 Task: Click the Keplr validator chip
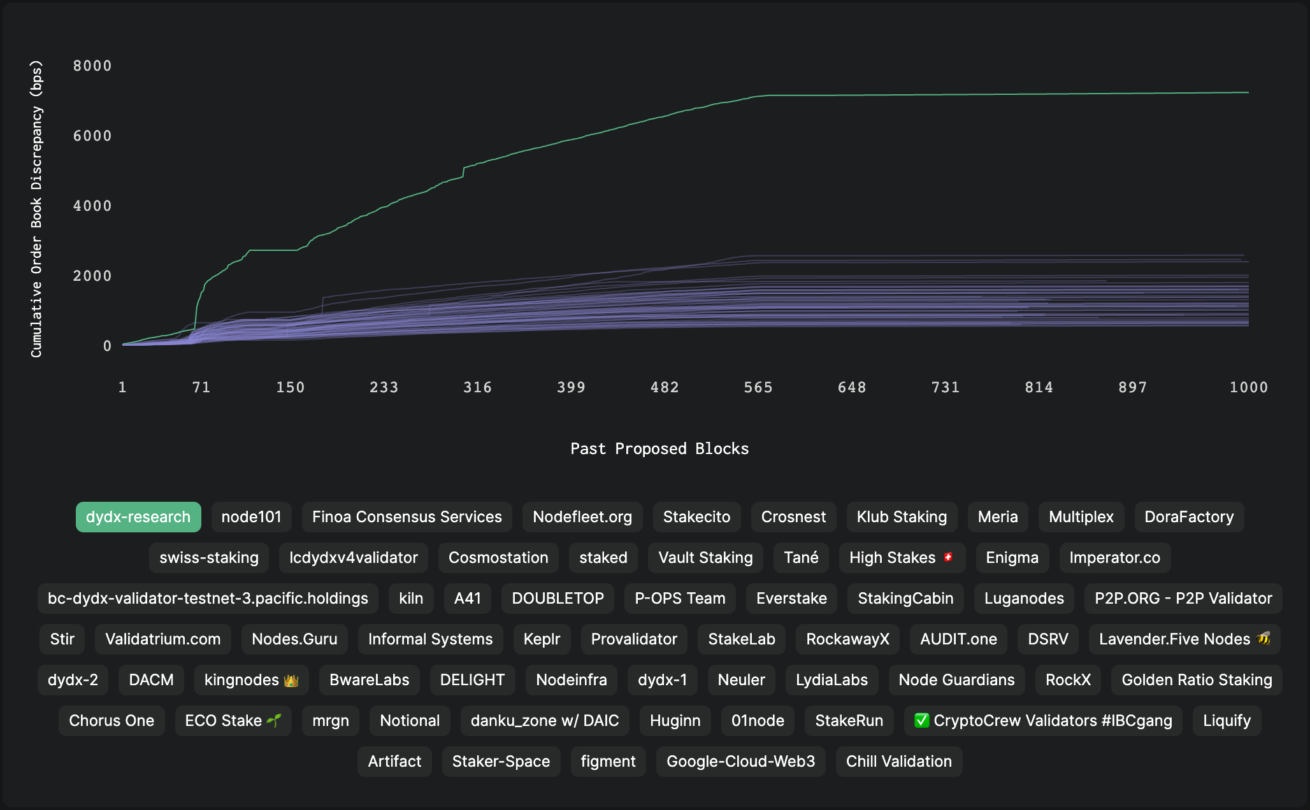tap(542, 639)
